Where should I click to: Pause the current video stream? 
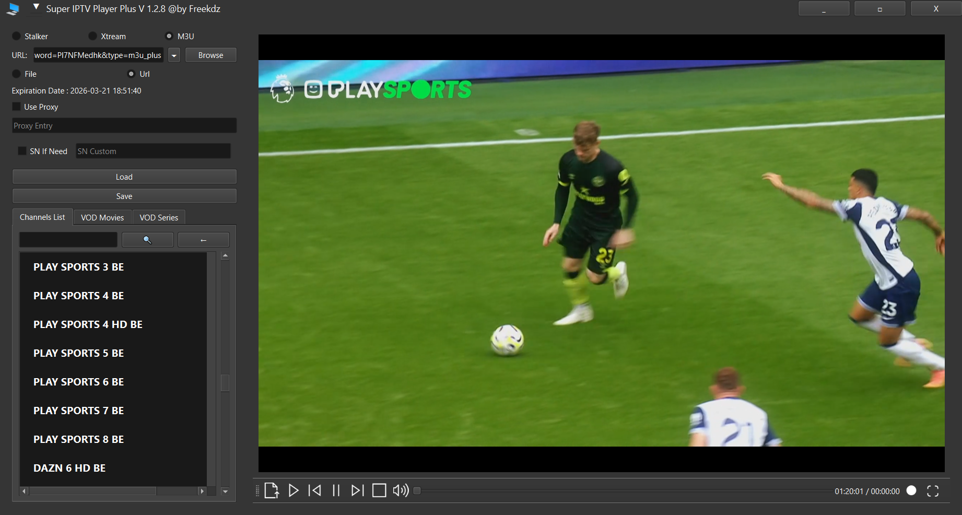[x=336, y=490]
